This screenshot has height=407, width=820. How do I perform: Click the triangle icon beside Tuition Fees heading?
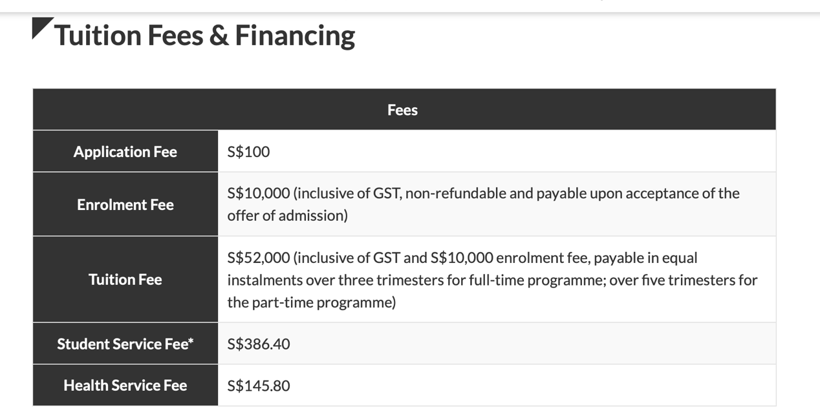click(x=41, y=27)
